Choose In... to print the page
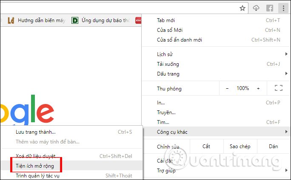This screenshot has width=291, height=180. (x=216, y=103)
